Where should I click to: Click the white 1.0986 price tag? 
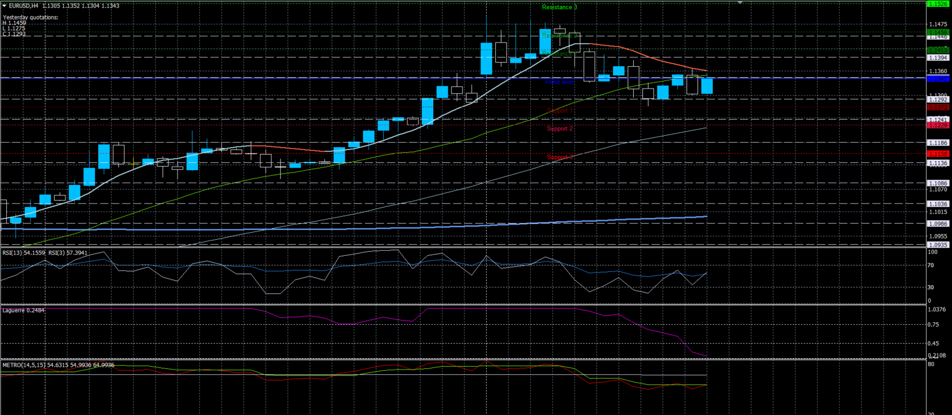938,224
